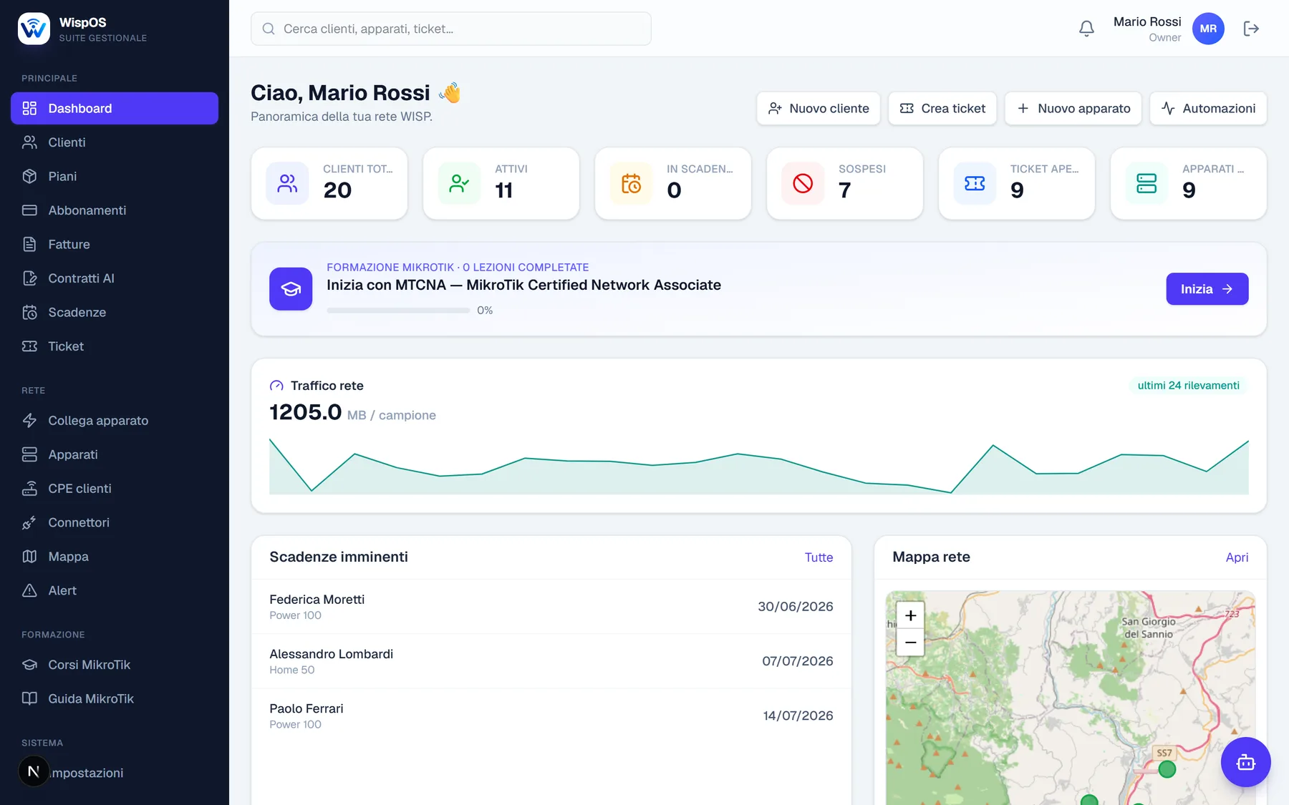Open Impostazioni settings

pos(115,773)
